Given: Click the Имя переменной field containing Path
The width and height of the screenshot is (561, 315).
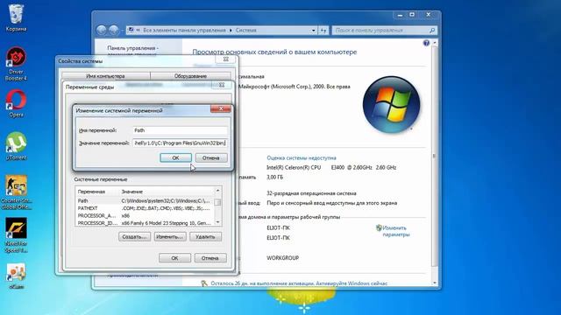Looking at the screenshot, I should pyautogui.click(x=180, y=130).
